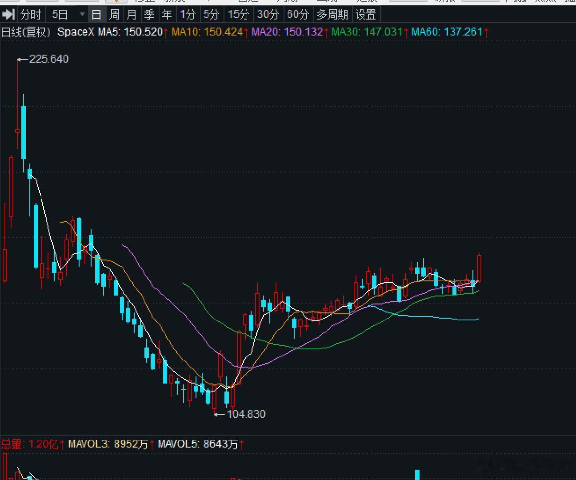Click the 225.640 high price marker
Viewport: 576px width, 480px height.
pyautogui.click(x=49, y=59)
